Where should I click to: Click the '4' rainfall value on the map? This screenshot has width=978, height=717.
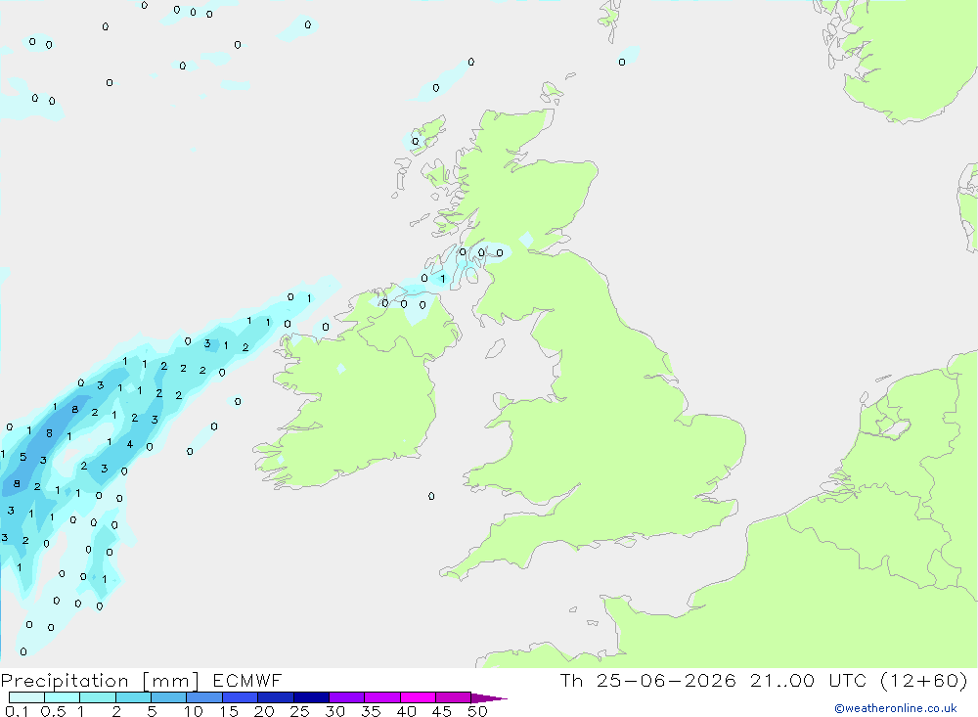pyautogui.click(x=130, y=444)
